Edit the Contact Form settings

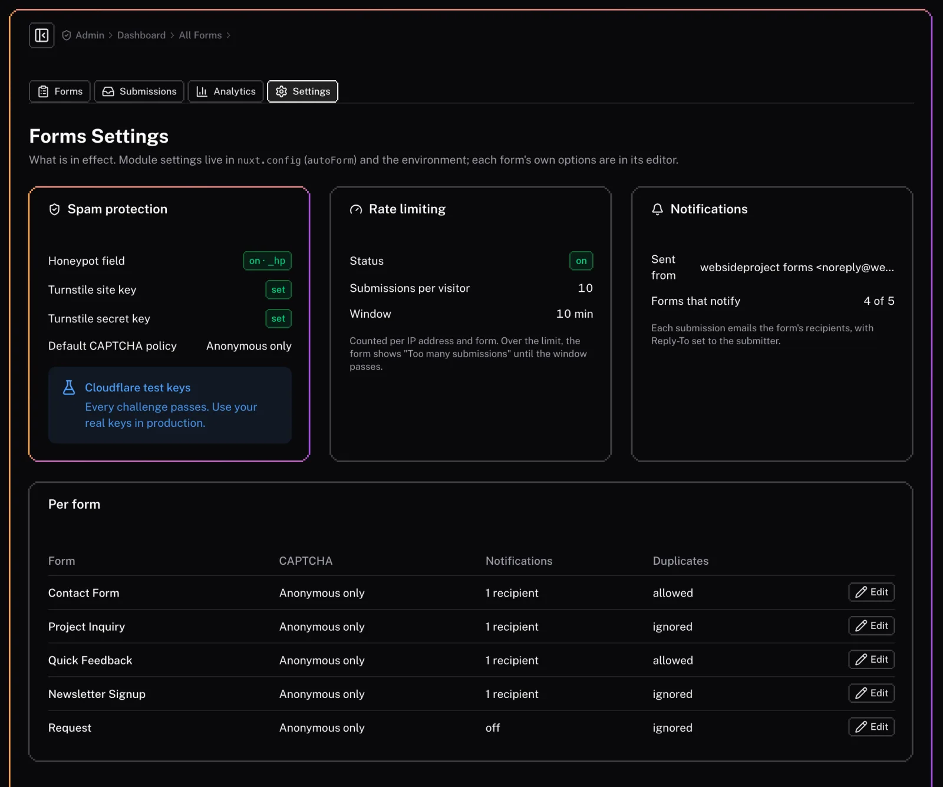click(x=872, y=592)
